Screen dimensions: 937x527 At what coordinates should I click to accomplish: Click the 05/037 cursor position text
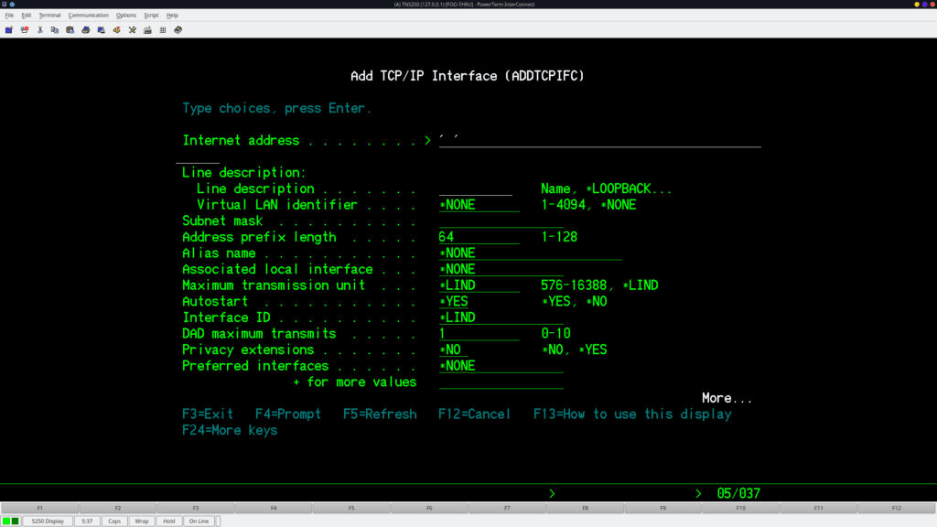[x=738, y=493]
